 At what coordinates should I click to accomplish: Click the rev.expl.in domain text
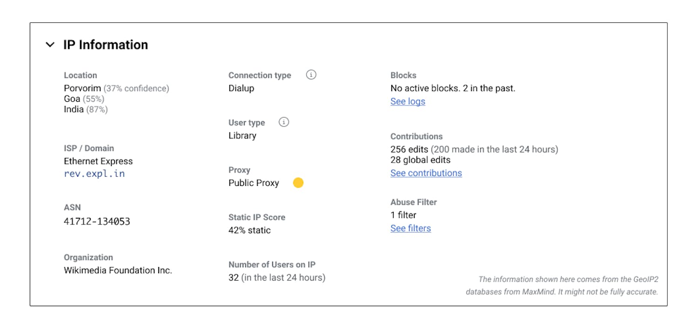tap(94, 174)
